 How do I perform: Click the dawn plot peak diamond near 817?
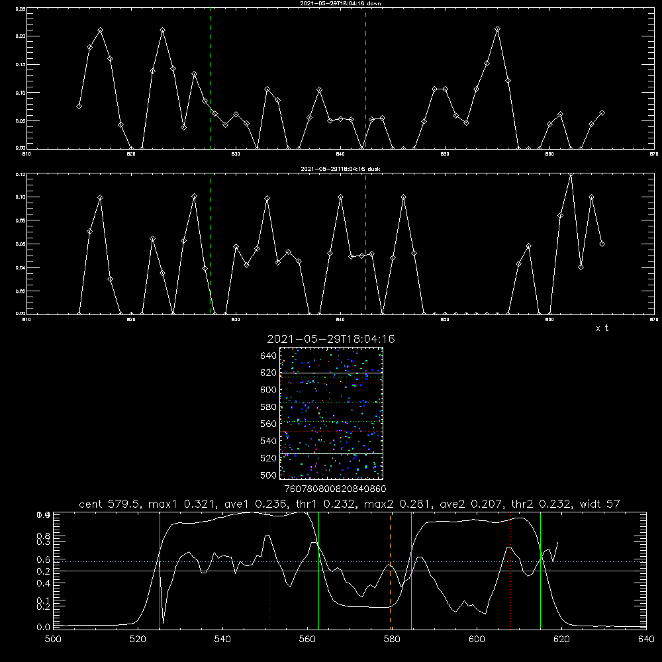(x=100, y=30)
